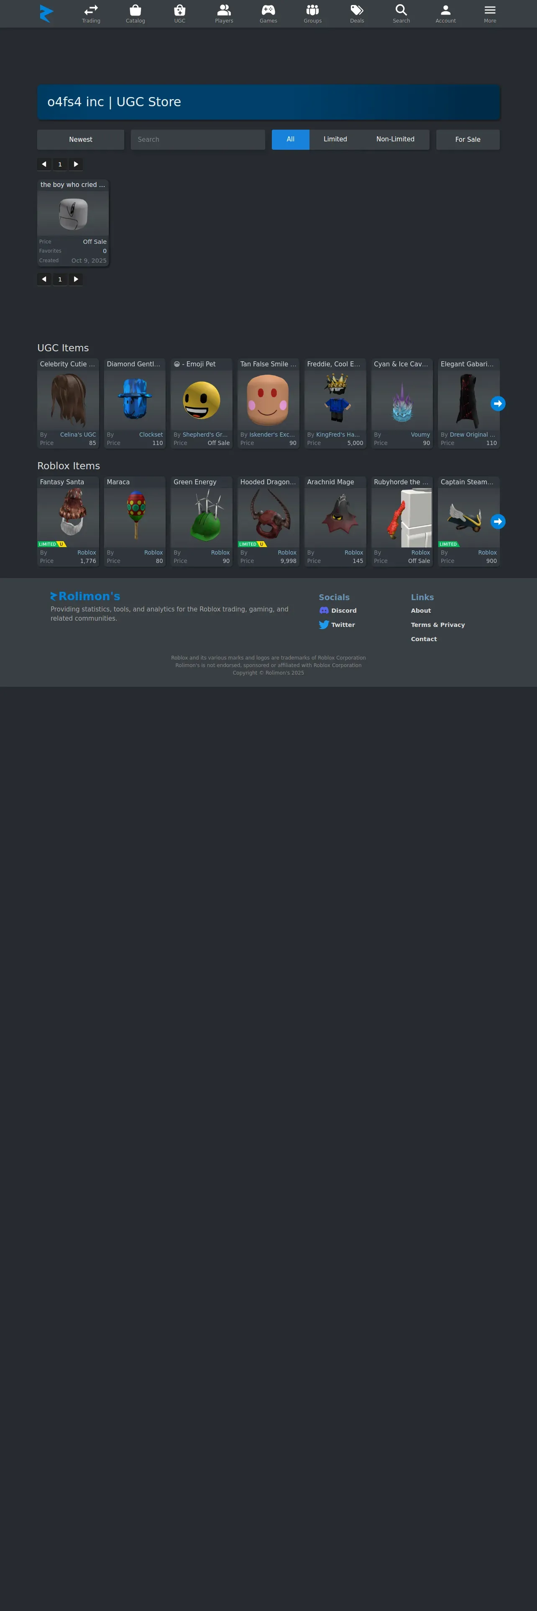The width and height of the screenshot is (537, 1611).
Task: Open the Deals tags icon
Action: tap(357, 10)
